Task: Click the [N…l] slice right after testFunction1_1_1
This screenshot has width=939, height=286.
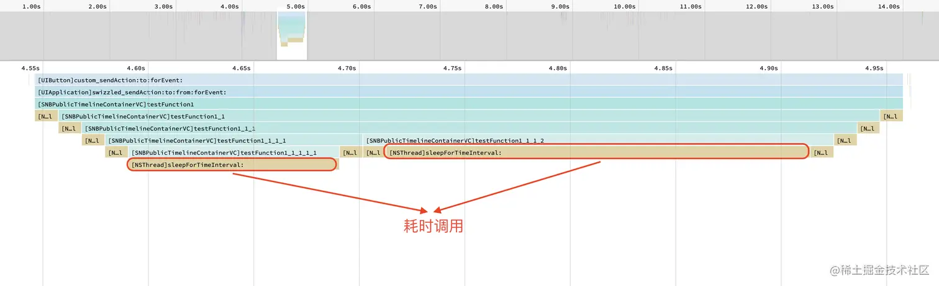Action: 868,128
